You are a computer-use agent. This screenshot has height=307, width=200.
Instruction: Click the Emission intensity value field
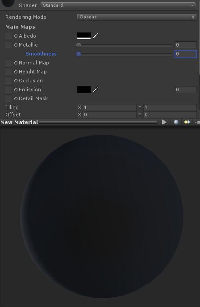tap(186, 90)
